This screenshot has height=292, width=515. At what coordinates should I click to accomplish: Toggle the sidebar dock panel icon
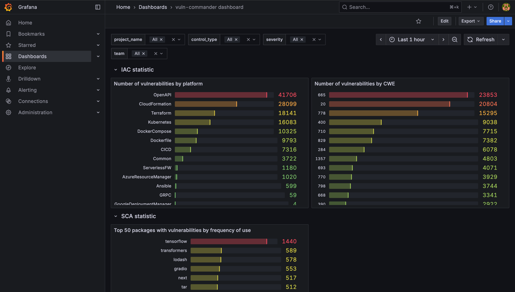[x=98, y=7]
